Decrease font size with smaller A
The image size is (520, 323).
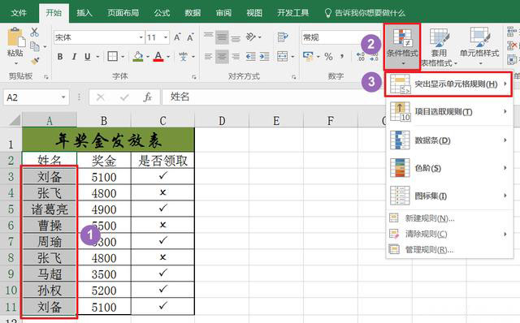click(x=190, y=37)
